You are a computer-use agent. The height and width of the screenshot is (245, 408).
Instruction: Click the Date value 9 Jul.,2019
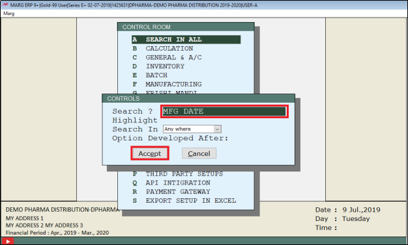click(x=361, y=210)
